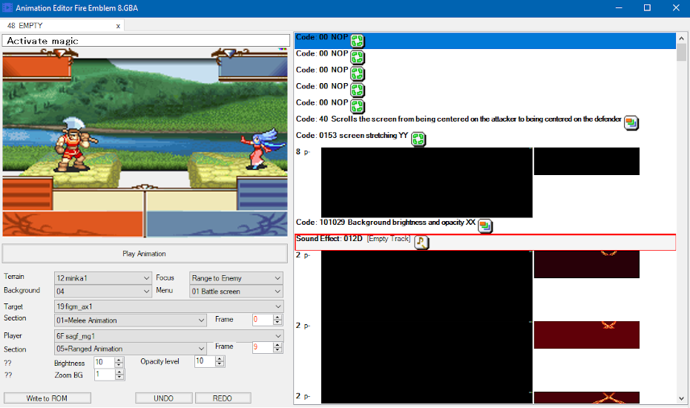Click green icon on third NOP row
Image resolution: width=690 pixels, height=408 pixels.
coord(358,73)
